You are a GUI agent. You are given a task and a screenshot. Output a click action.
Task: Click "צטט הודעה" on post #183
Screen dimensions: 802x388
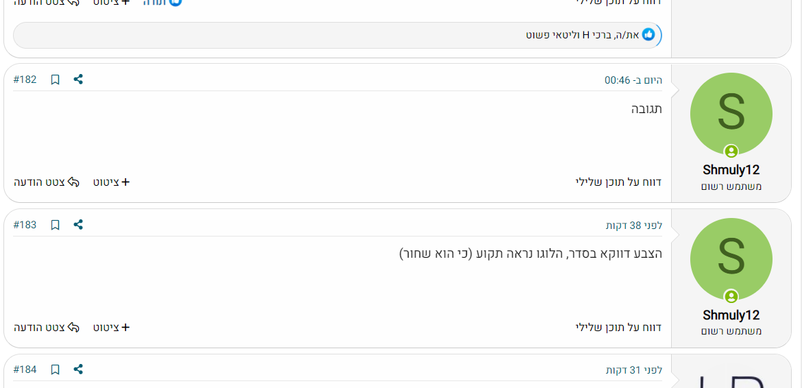47,328
